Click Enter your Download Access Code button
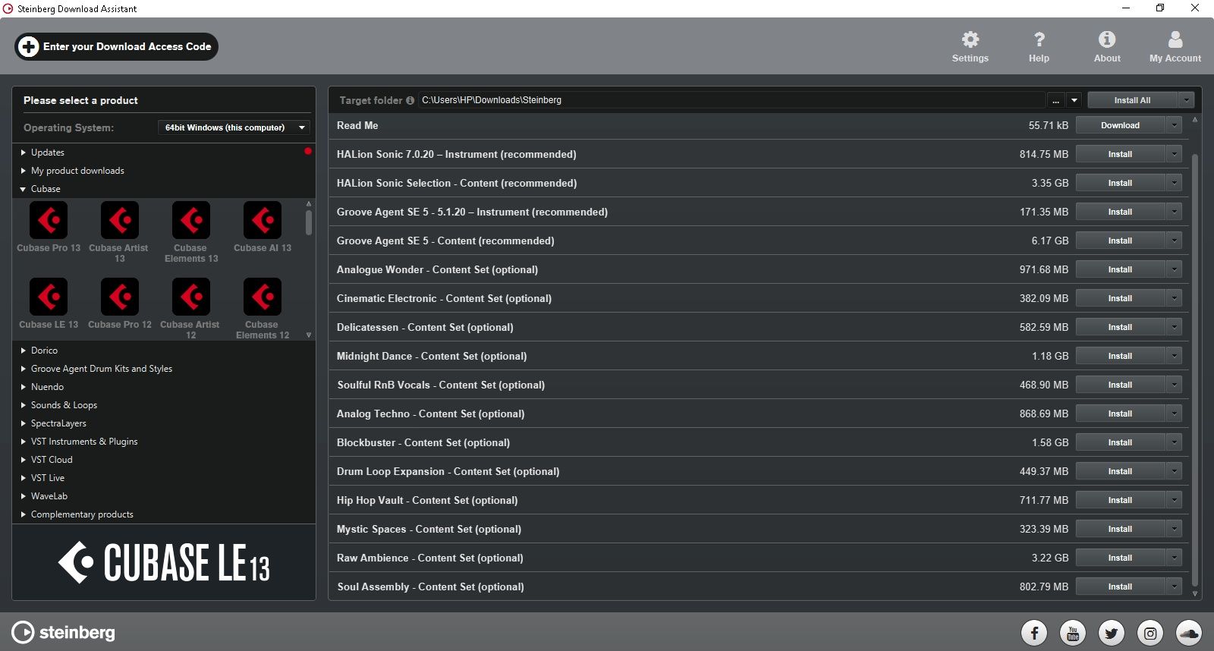The height and width of the screenshot is (651, 1214). pyautogui.click(x=117, y=46)
